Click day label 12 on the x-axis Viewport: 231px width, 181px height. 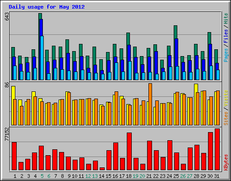[88, 176]
